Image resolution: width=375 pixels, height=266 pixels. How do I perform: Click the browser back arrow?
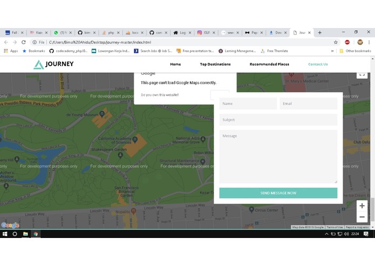click(x=6, y=42)
